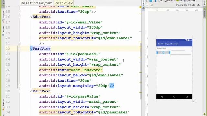Click the text "User Password" on line 26
Image resolution: width=207 pixels, height=116 pixels.
[86, 70]
